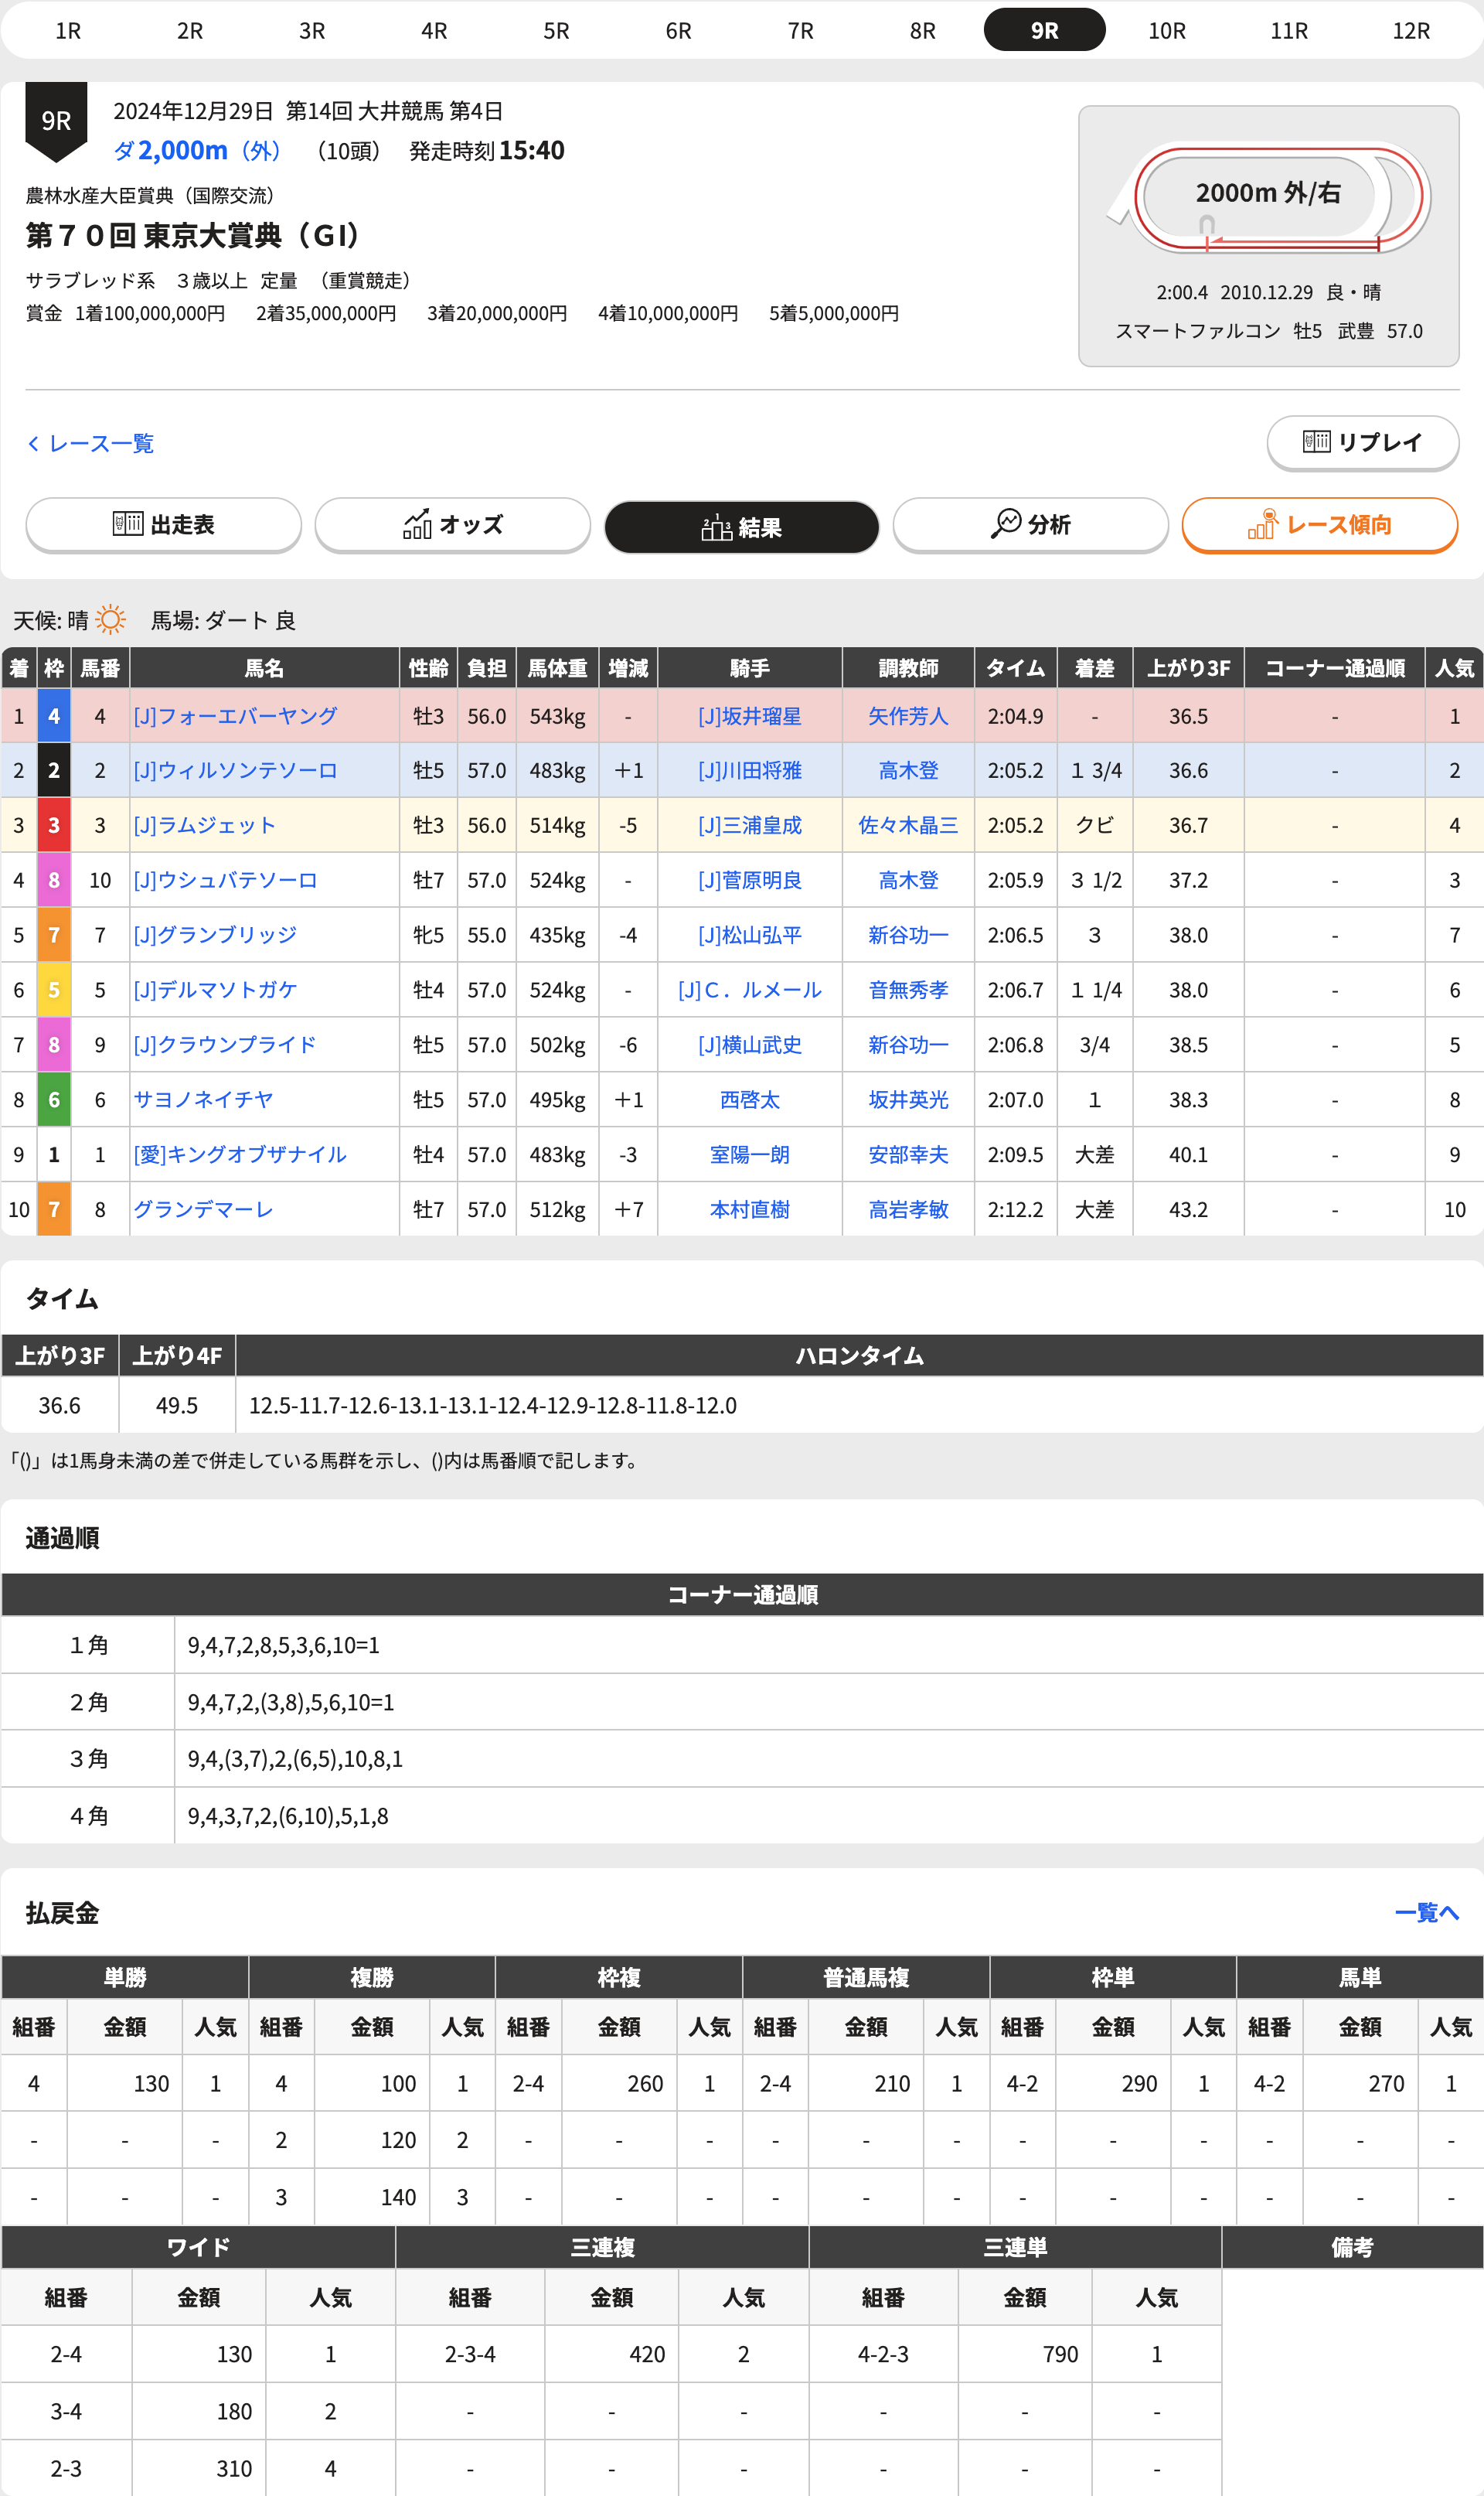
Task: Click the 4角 corner passing order row
Action: click(742, 1816)
